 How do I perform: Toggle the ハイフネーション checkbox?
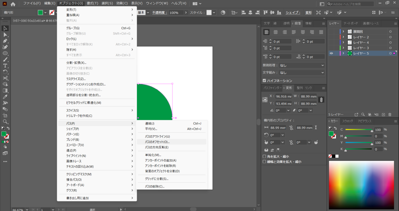(x=264, y=81)
